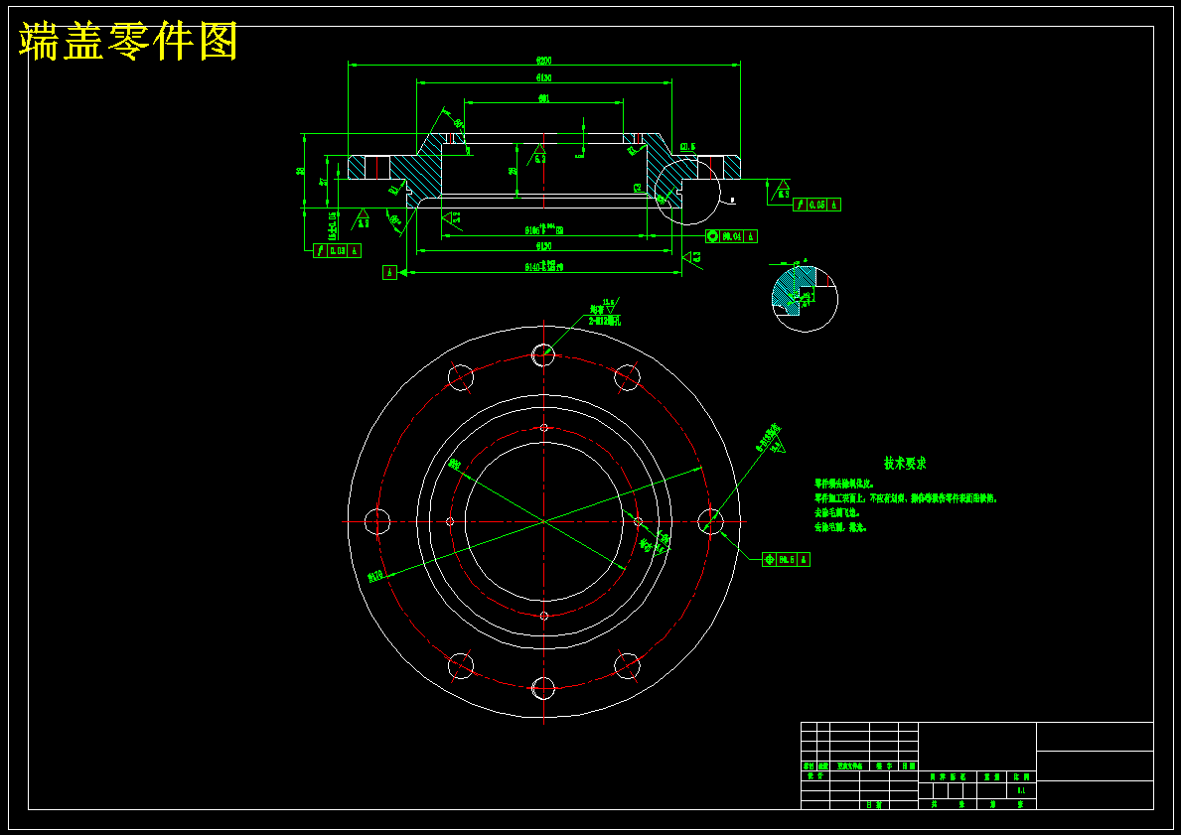Select the 6.3 roughness symbol on the centerline
This screenshot has width=1181, height=835.
pyautogui.click(x=540, y=154)
